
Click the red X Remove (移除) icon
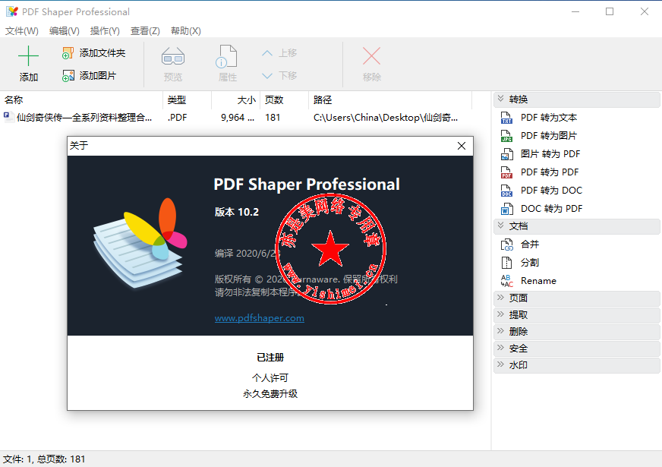(371, 55)
